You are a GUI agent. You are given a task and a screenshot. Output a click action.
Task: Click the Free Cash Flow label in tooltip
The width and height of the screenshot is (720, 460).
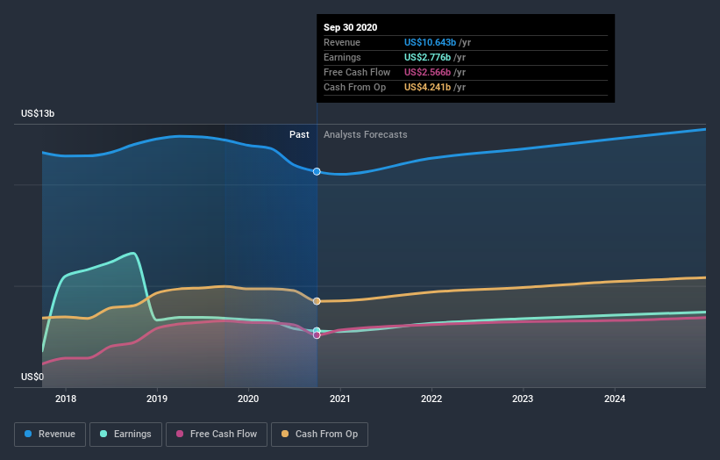pyautogui.click(x=357, y=72)
